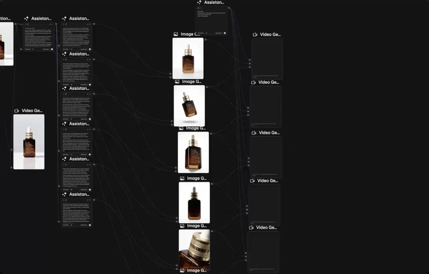Image resolution: width=429 pixels, height=274 pixels.
Task: Open the model dropdown in the 'Classic Hero' Assistant node
Action: click(28, 49)
